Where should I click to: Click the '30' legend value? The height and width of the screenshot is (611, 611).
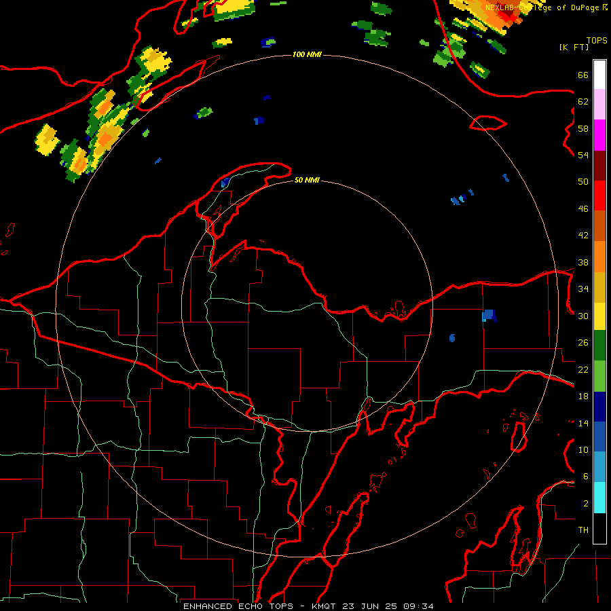(x=583, y=316)
